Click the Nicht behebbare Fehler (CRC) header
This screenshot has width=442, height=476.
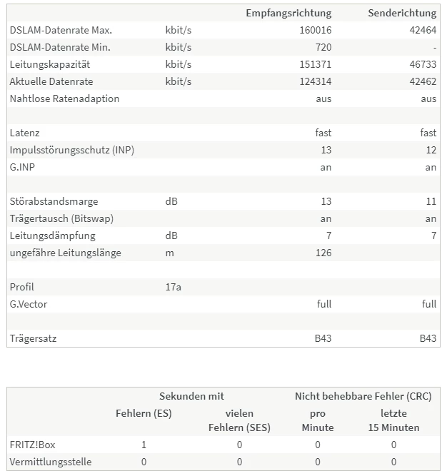point(363,396)
